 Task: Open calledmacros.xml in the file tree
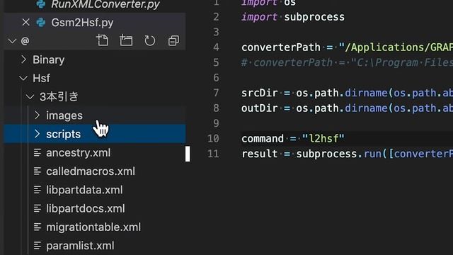coord(91,171)
